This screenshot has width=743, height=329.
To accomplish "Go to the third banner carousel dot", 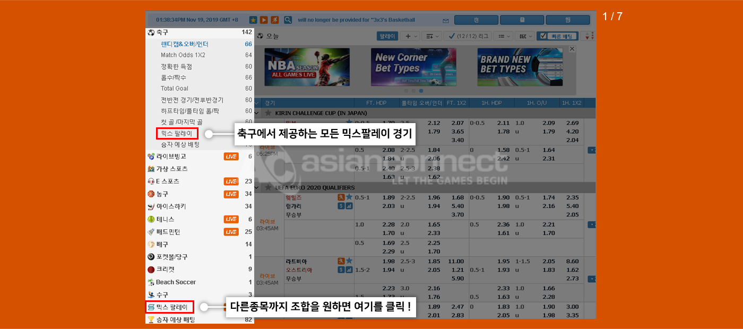I will pyautogui.click(x=421, y=91).
